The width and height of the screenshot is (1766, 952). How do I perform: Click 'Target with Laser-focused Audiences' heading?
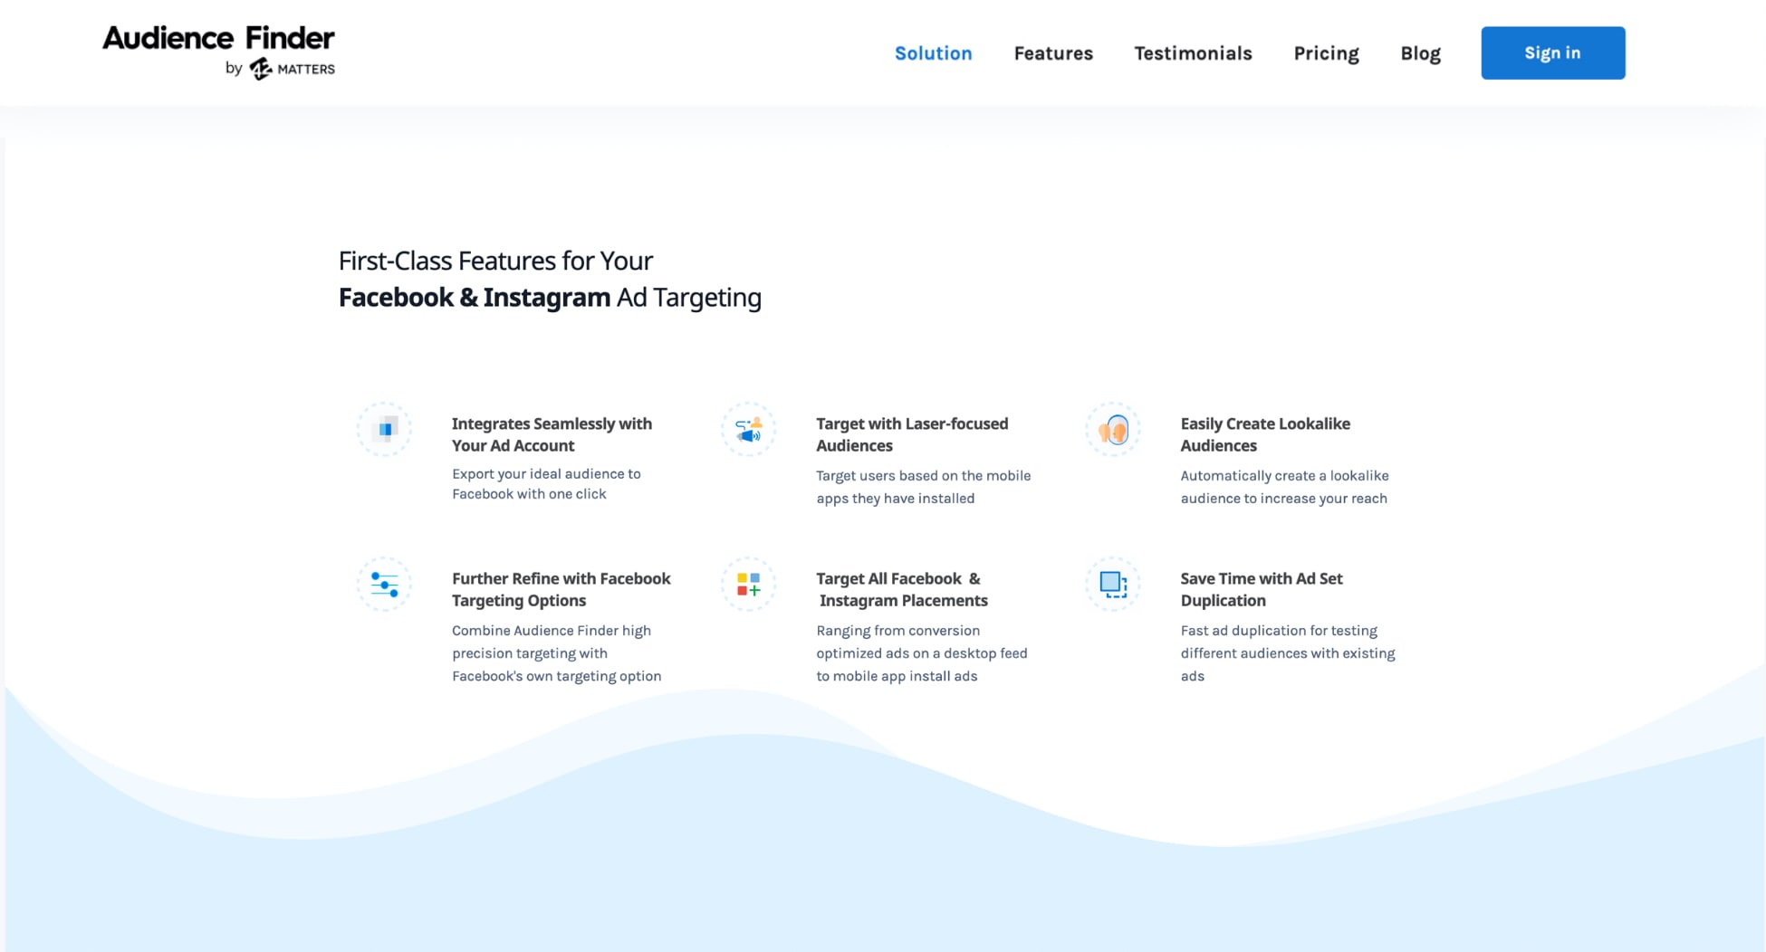[912, 434]
